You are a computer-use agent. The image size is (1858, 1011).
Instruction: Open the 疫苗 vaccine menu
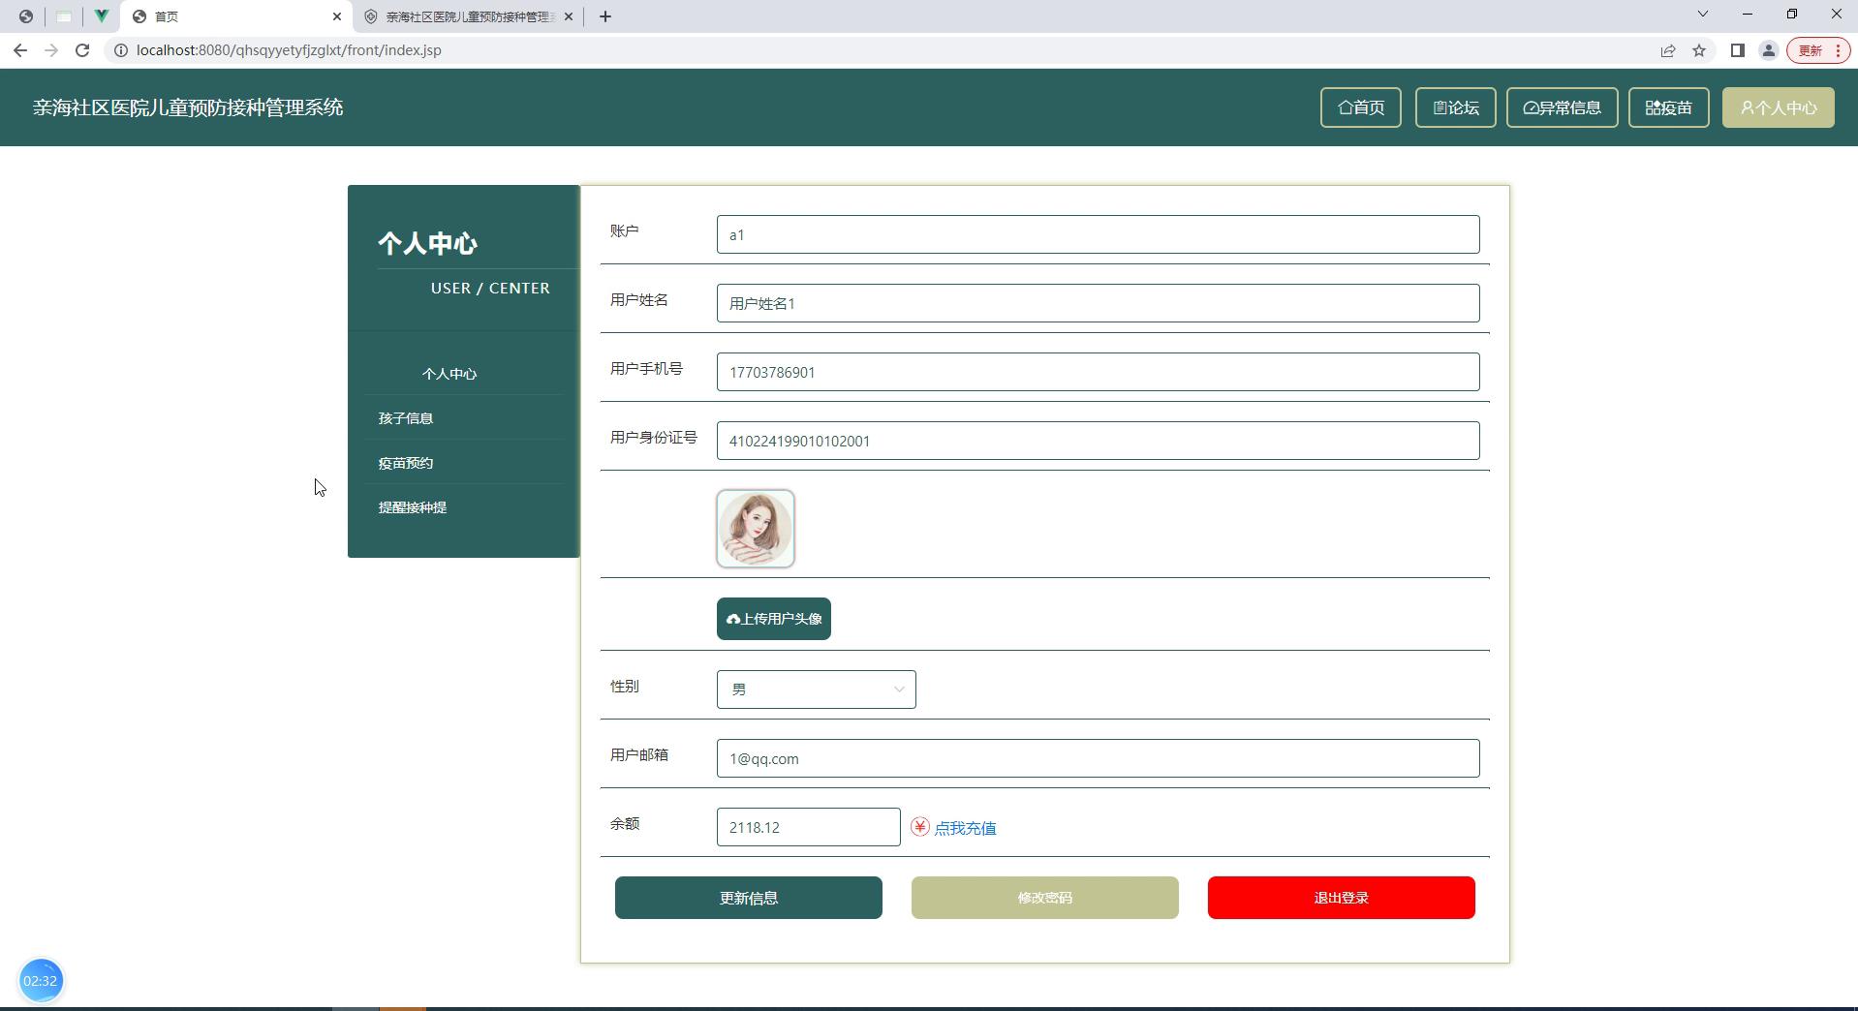click(1669, 107)
